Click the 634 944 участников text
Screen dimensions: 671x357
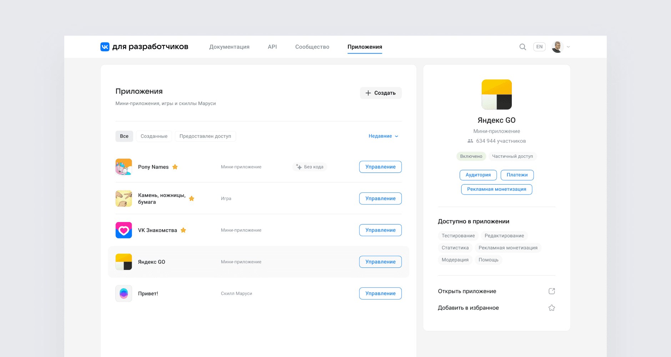coord(501,141)
